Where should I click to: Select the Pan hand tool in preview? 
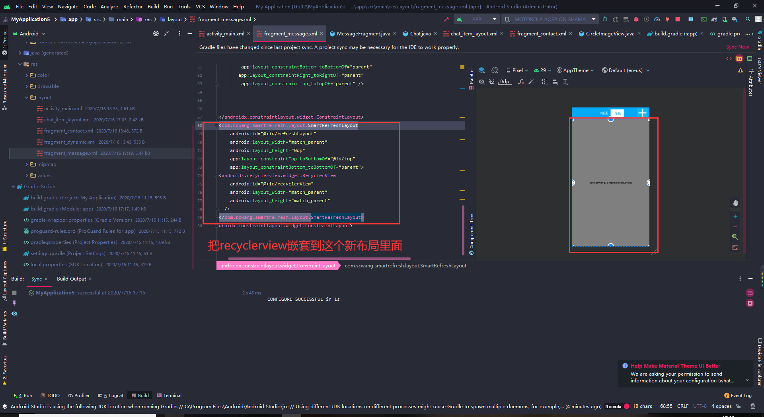pos(735,203)
